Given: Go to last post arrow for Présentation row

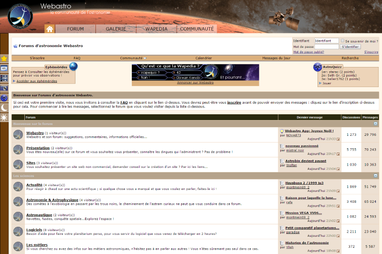Looking at the screenshot, I should [x=338, y=154].
